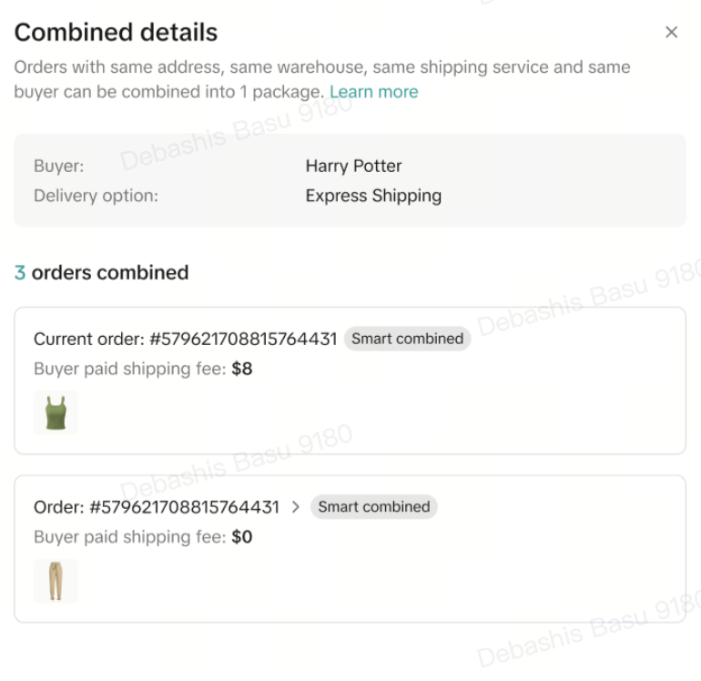Image resolution: width=701 pixels, height=681 pixels.
Task: Click the green tank top thumbnail
Action: (56, 413)
